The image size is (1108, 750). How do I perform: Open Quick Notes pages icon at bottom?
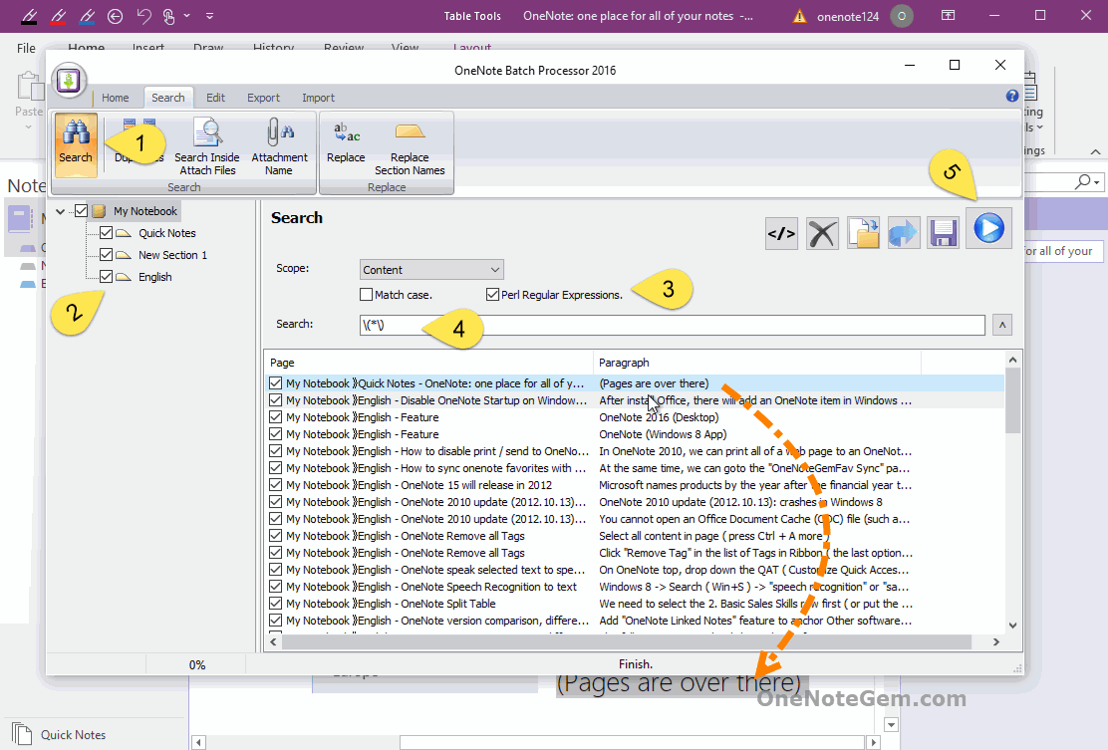click(21, 734)
